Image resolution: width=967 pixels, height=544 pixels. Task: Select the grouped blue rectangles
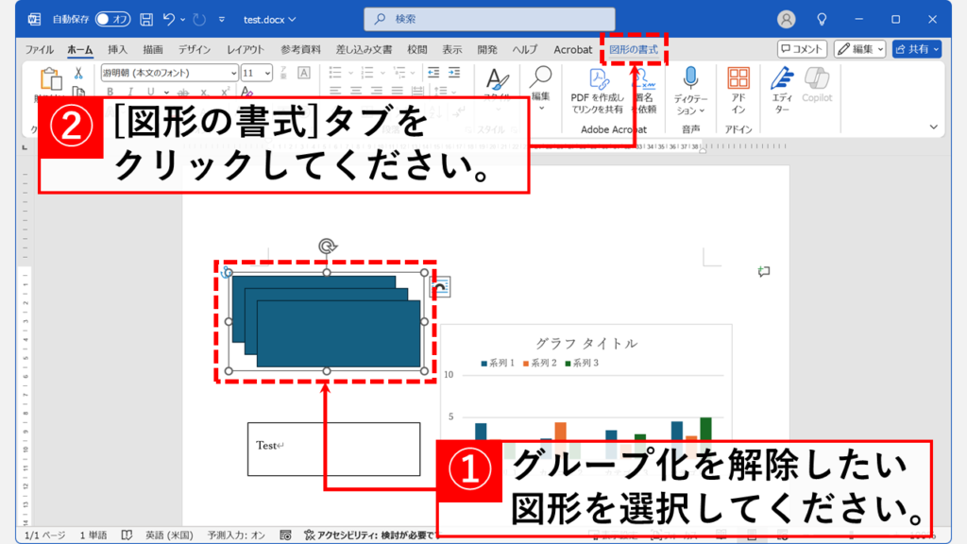coord(326,321)
